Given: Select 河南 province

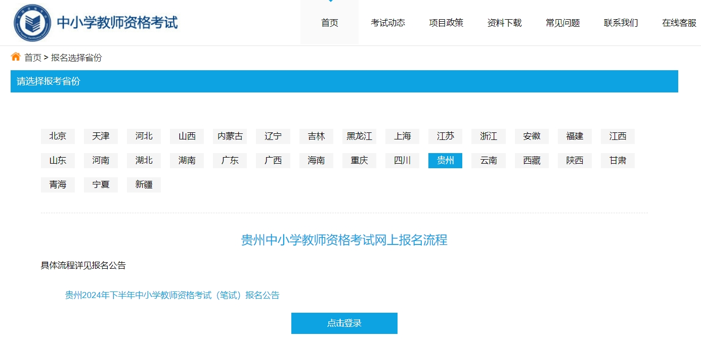Looking at the screenshot, I should 101,161.
